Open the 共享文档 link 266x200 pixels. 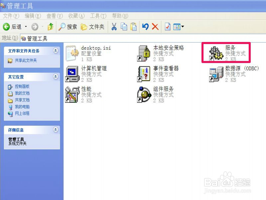(x=22, y=100)
